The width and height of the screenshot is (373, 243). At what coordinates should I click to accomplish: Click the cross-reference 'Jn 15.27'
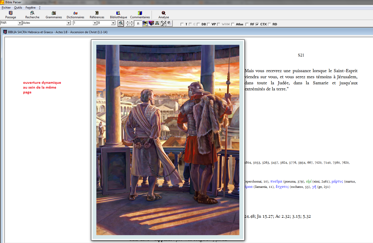[x=265, y=216]
